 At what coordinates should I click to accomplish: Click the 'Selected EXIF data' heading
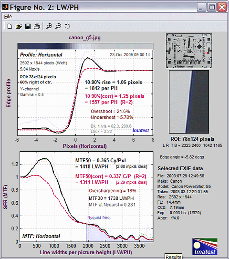180,168
